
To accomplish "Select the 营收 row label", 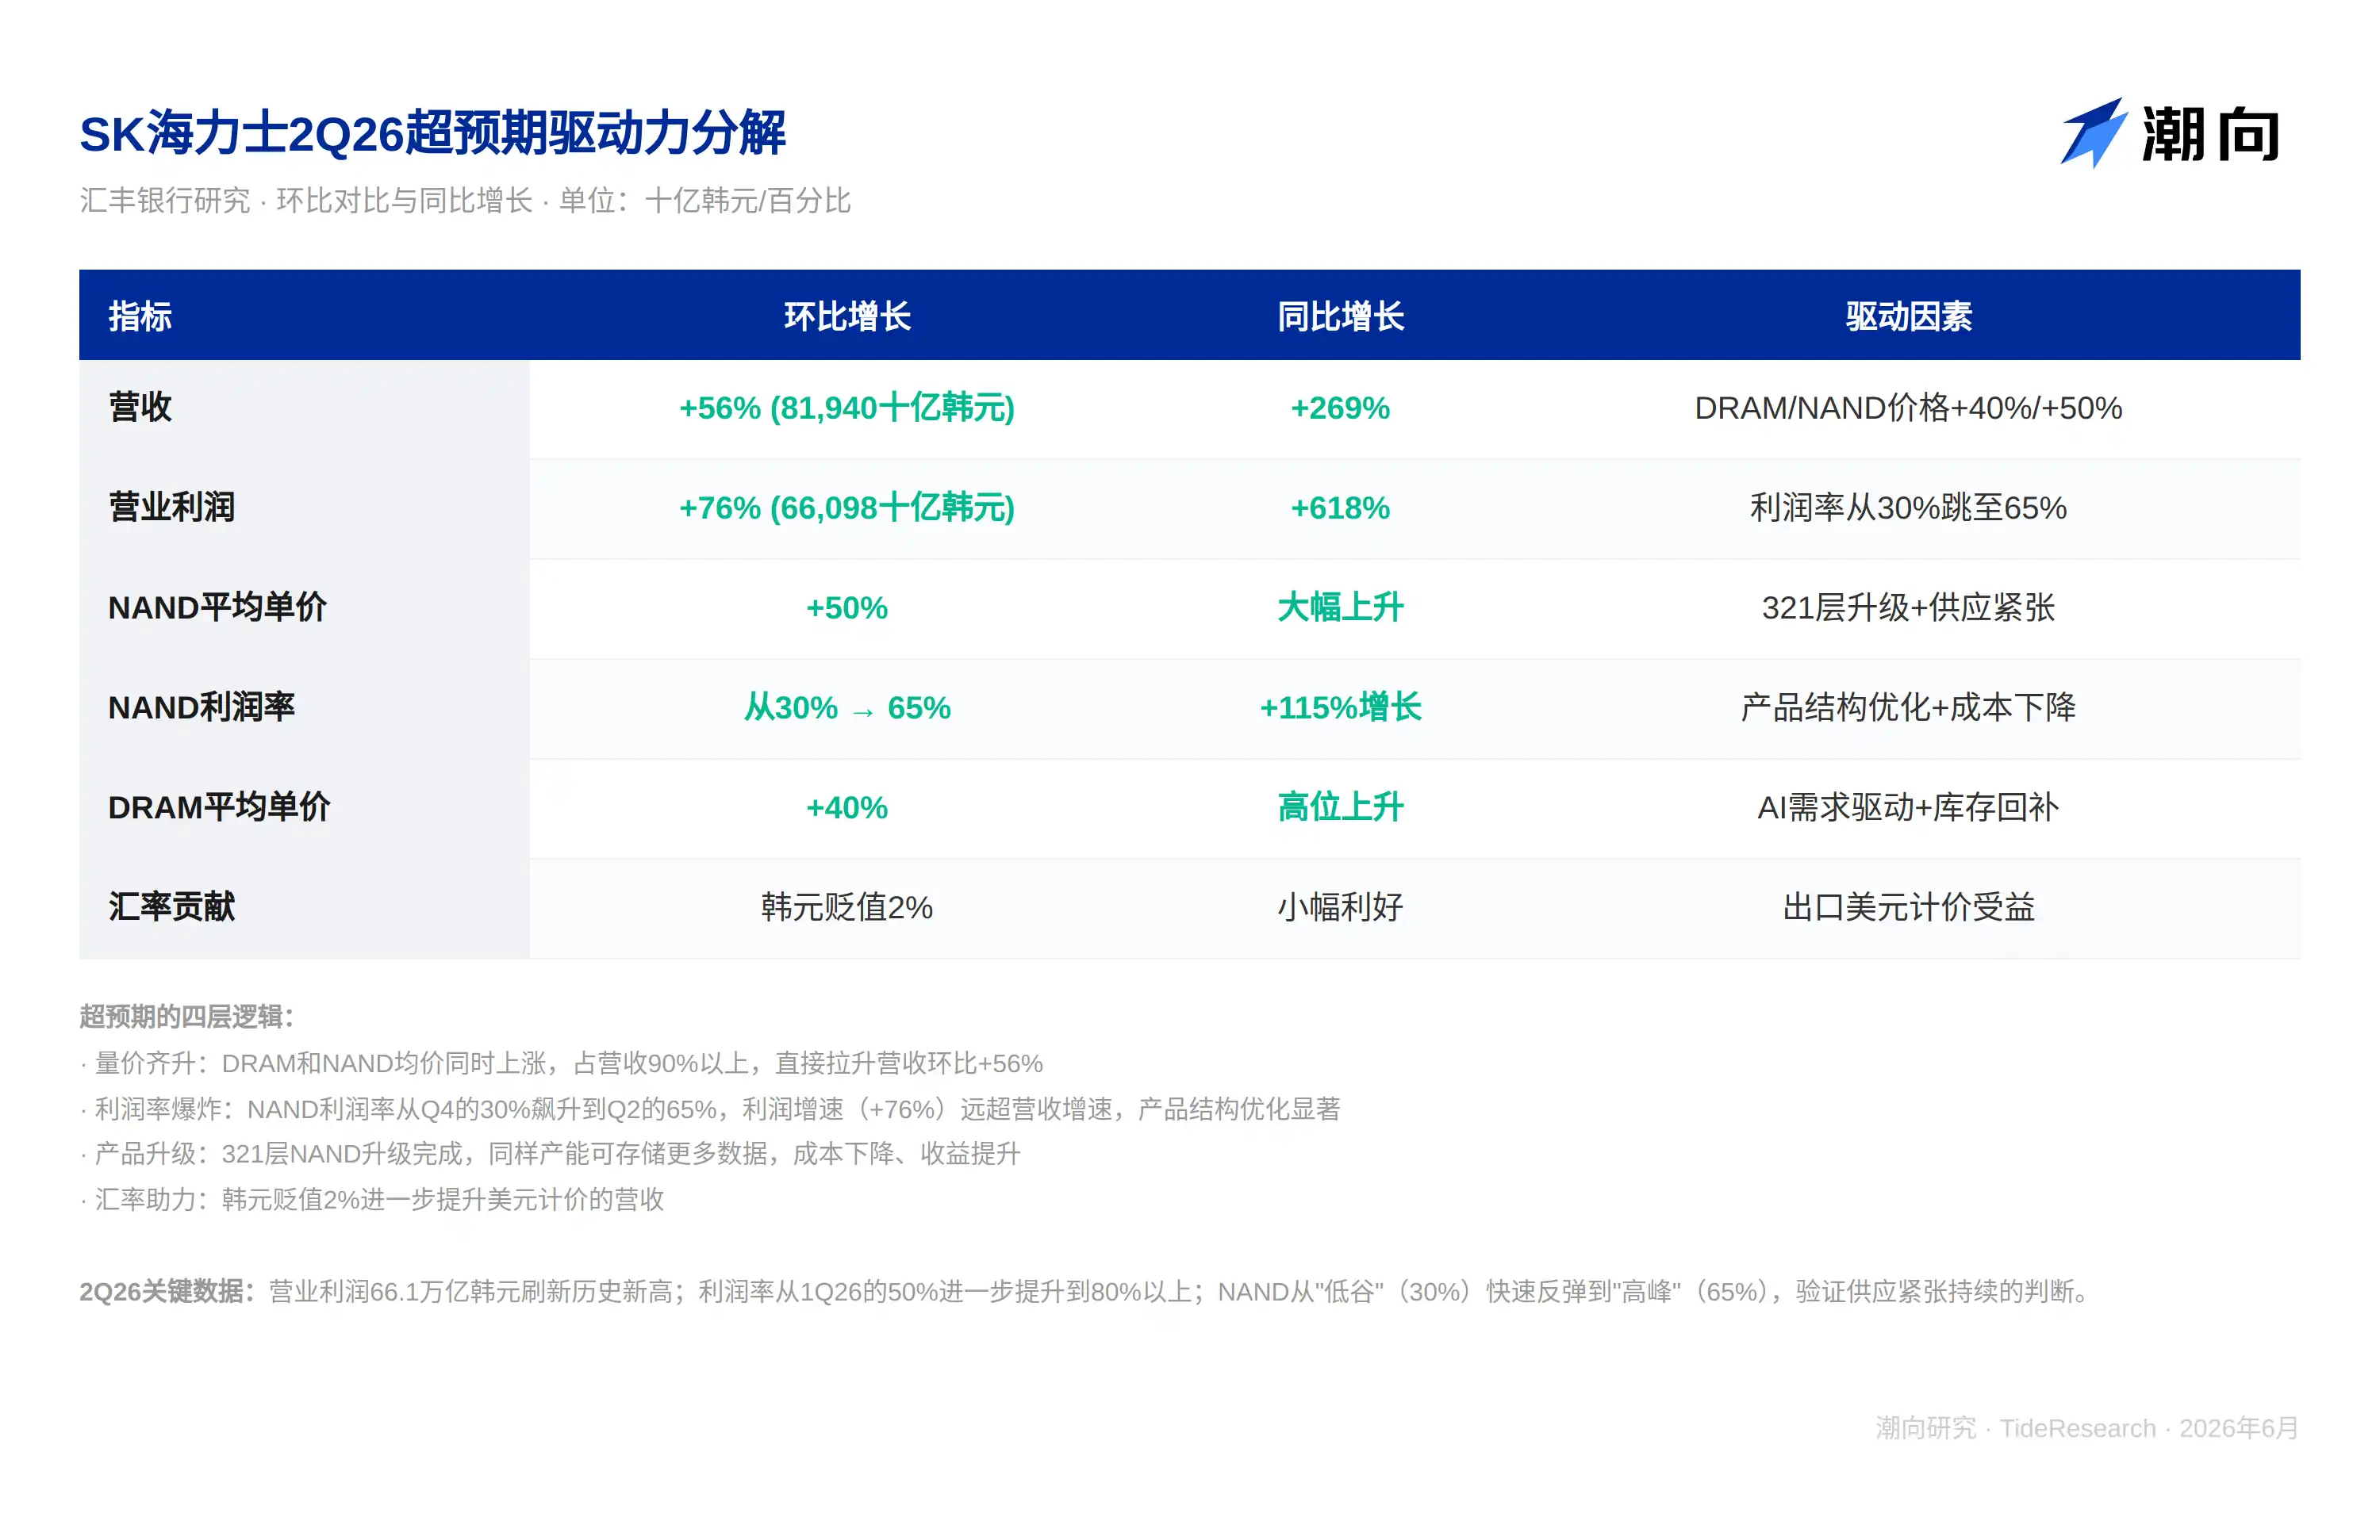I will [140, 408].
